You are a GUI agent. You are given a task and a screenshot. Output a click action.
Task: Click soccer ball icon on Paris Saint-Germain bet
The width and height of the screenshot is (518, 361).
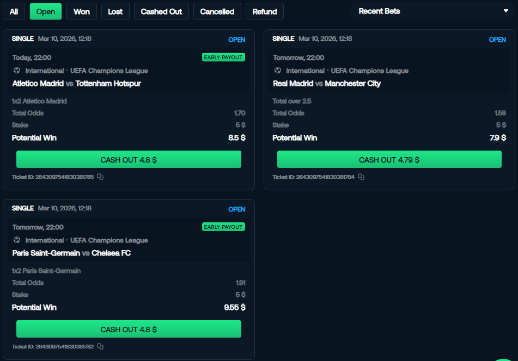17,240
